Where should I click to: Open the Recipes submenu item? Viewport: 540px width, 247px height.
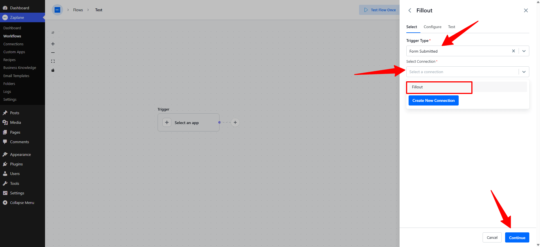coord(10,60)
